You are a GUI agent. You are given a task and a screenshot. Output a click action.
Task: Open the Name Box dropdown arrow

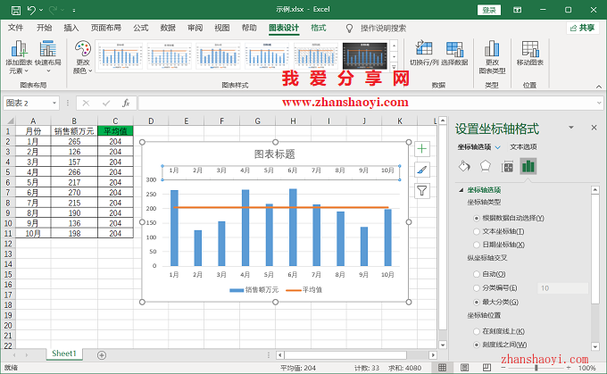click(x=54, y=103)
